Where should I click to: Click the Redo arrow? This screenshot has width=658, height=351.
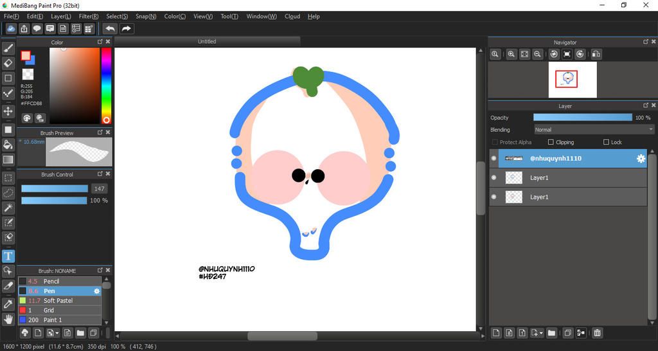[126, 28]
